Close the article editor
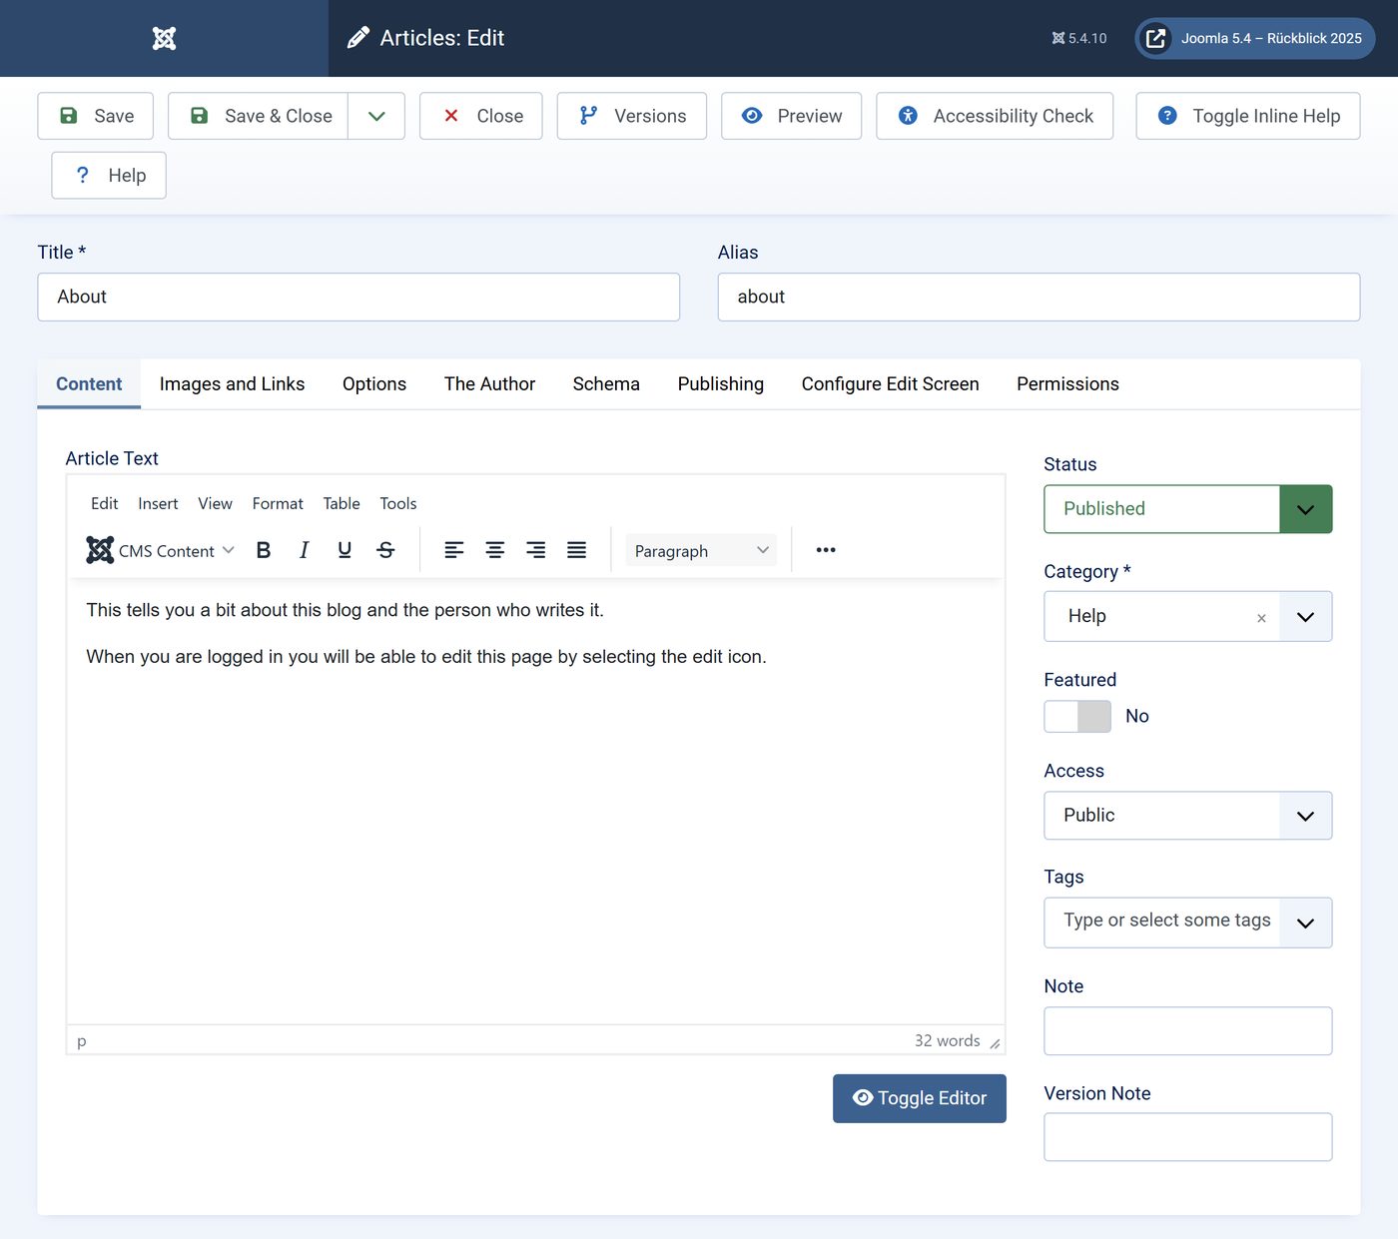 481,116
